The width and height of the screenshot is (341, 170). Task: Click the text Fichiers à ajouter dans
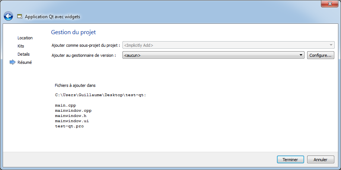(x=75, y=85)
